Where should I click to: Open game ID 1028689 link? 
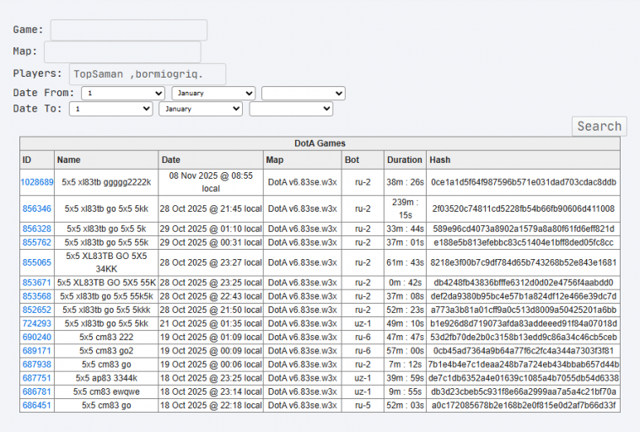[x=37, y=182]
